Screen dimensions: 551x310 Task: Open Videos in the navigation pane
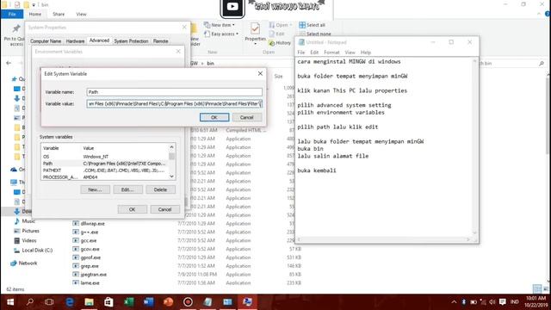(28, 240)
